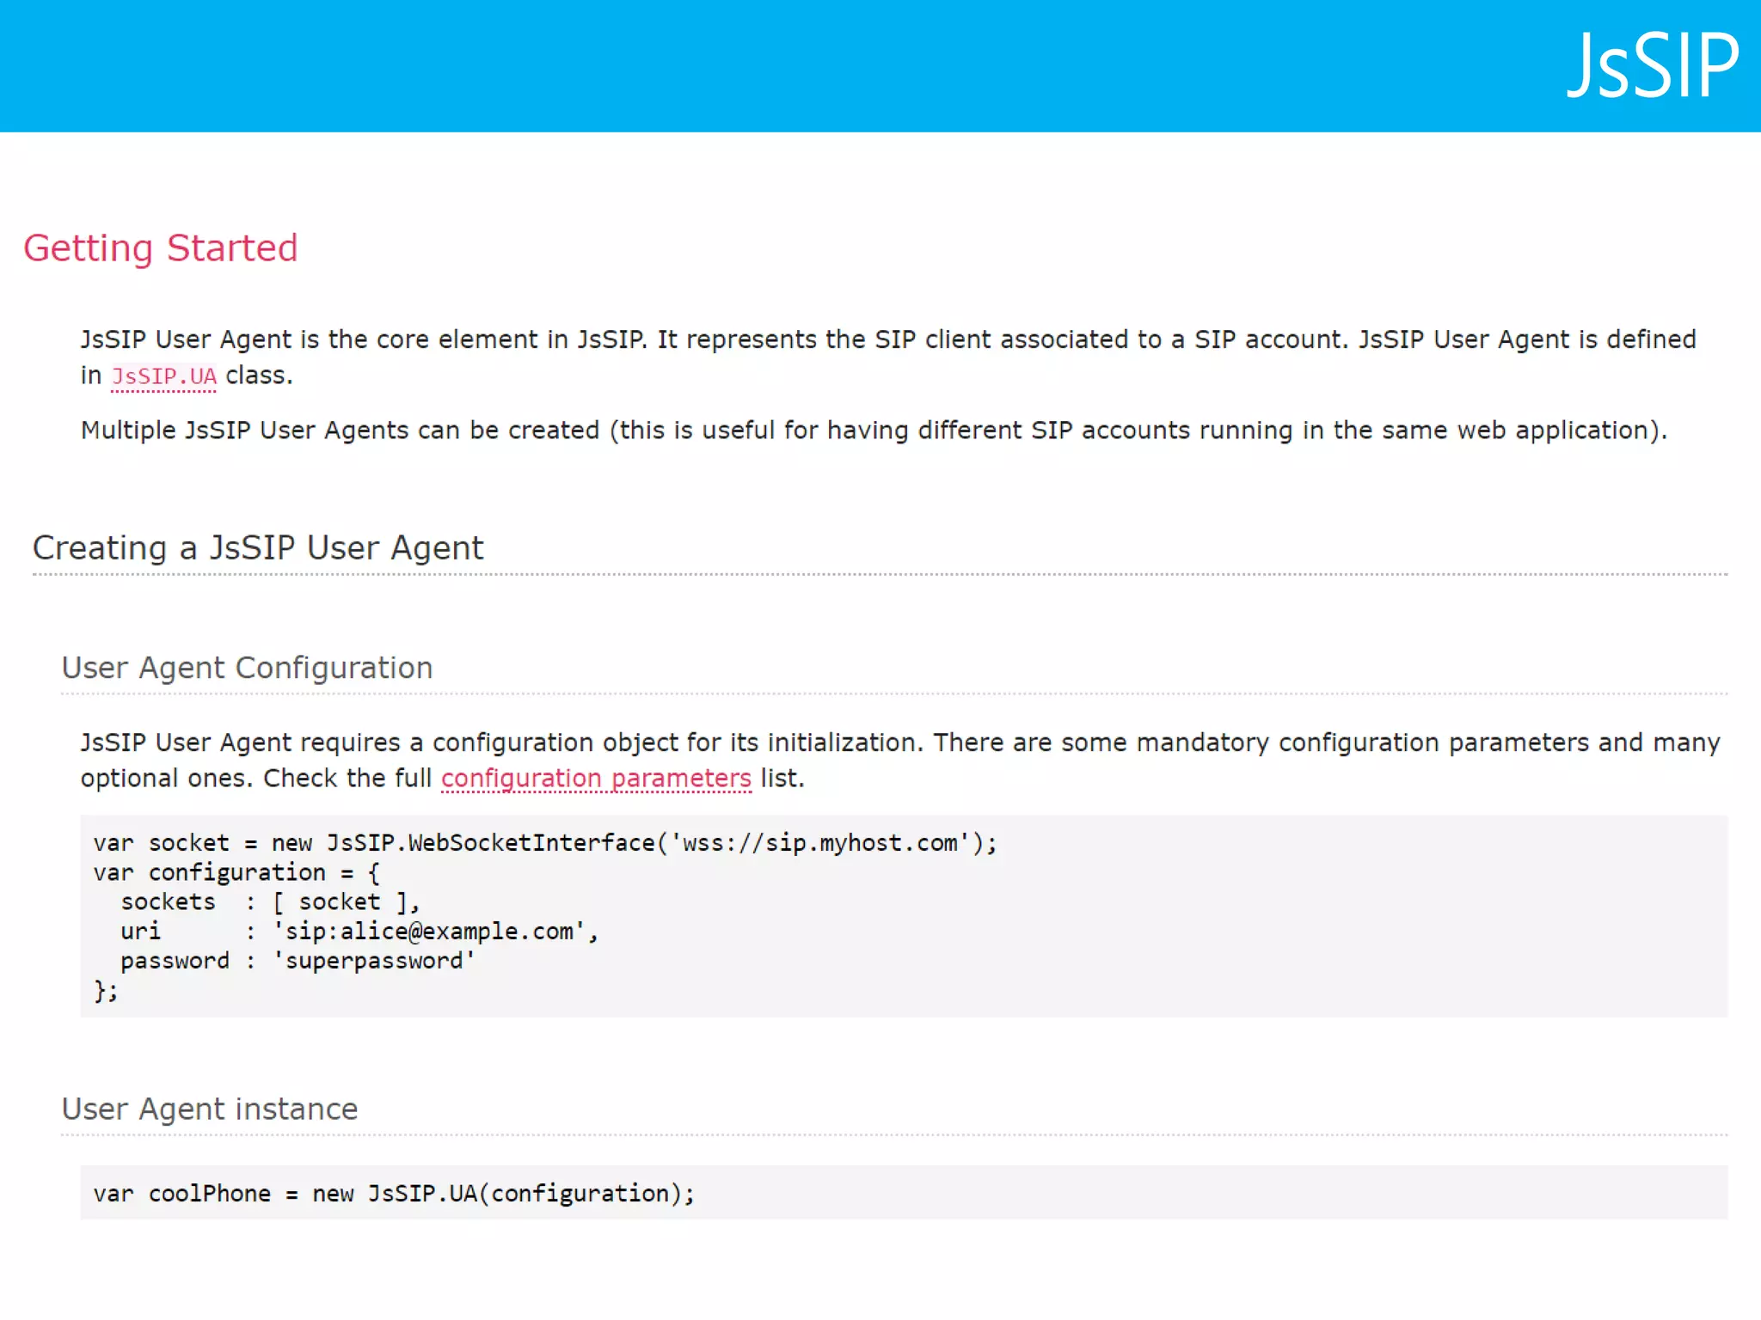Image resolution: width=1761 pixels, height=1320 pixels.
Task: Click the Multiple JsSIP User Agents paragraph
Action: (x=873, y=431)
